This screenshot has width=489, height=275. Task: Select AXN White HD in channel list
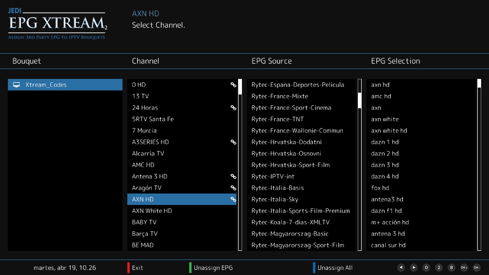point(152,211)
